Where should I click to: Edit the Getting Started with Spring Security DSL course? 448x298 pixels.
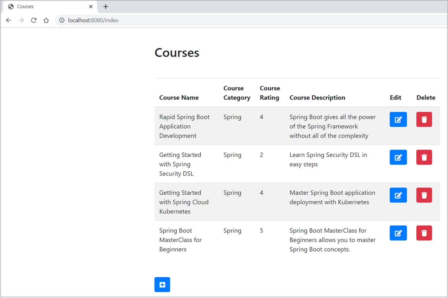398,157
